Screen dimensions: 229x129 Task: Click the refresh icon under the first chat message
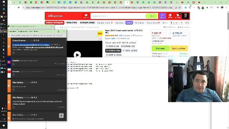pos(14,53)
